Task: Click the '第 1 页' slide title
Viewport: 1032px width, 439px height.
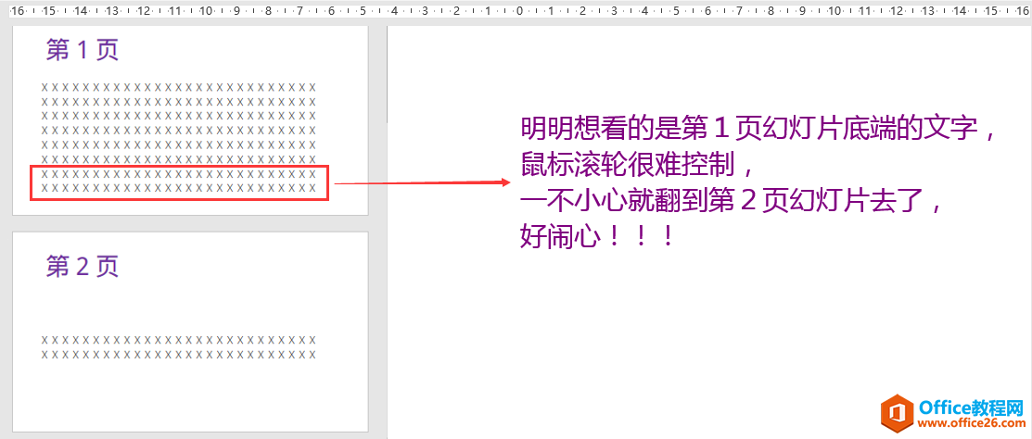Action: [83, 50]
